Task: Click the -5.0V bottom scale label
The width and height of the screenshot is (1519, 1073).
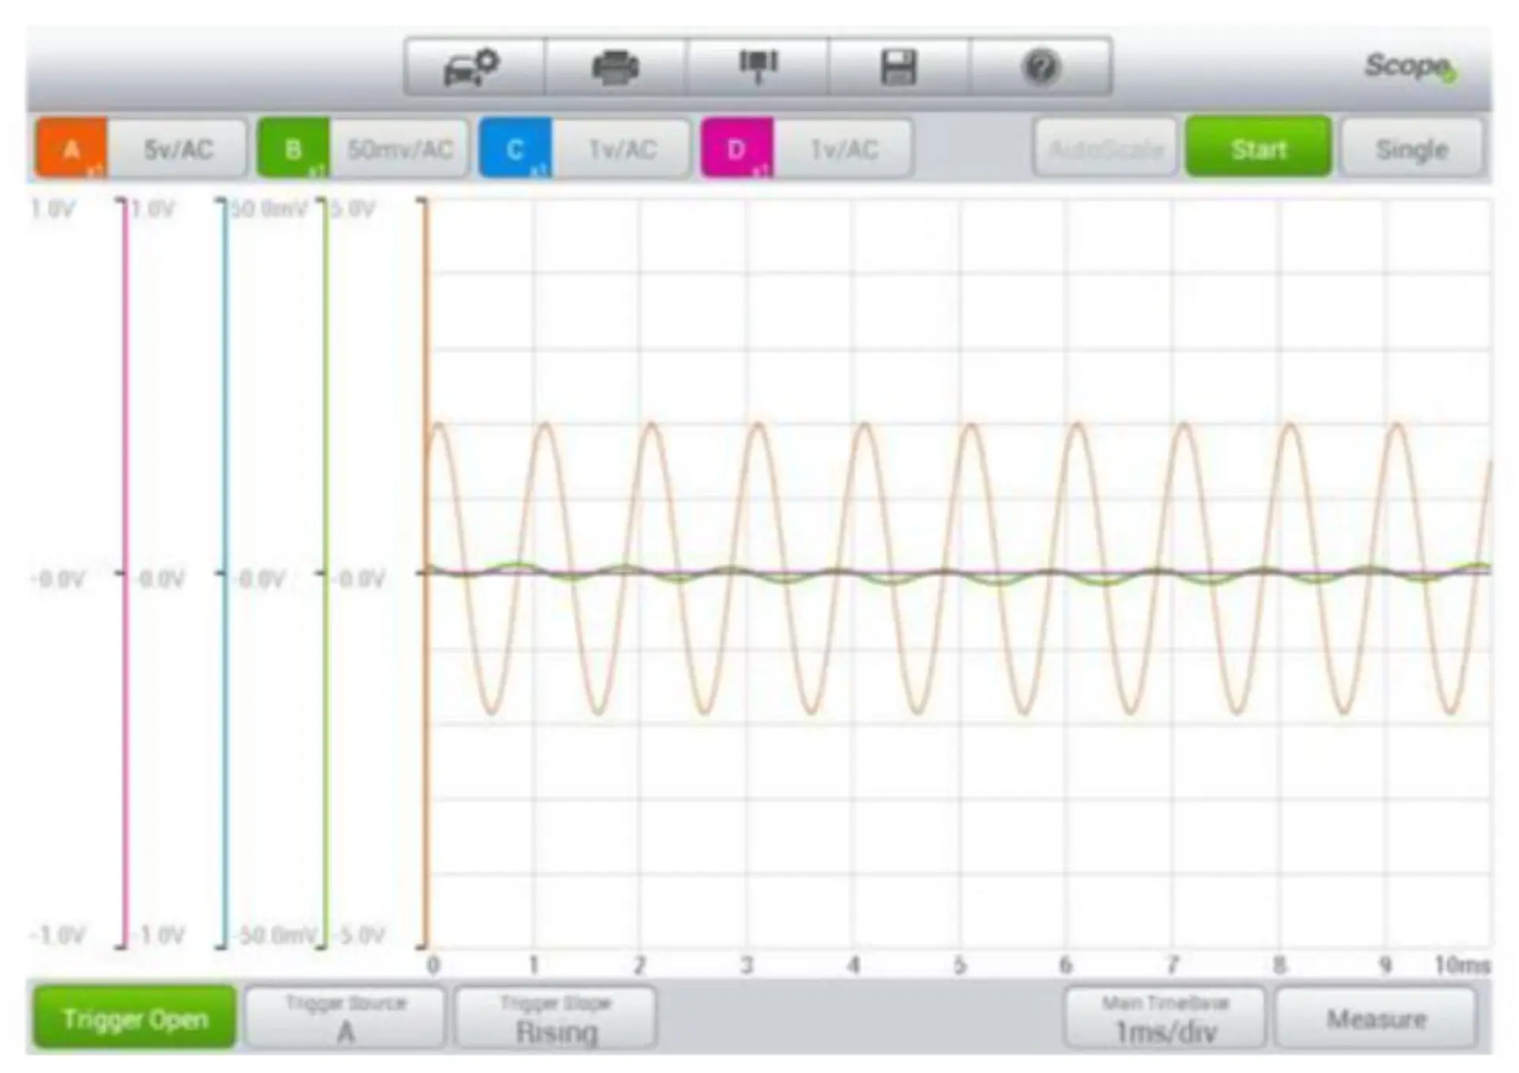Action: pyautogui.click(x=359, y=935)
